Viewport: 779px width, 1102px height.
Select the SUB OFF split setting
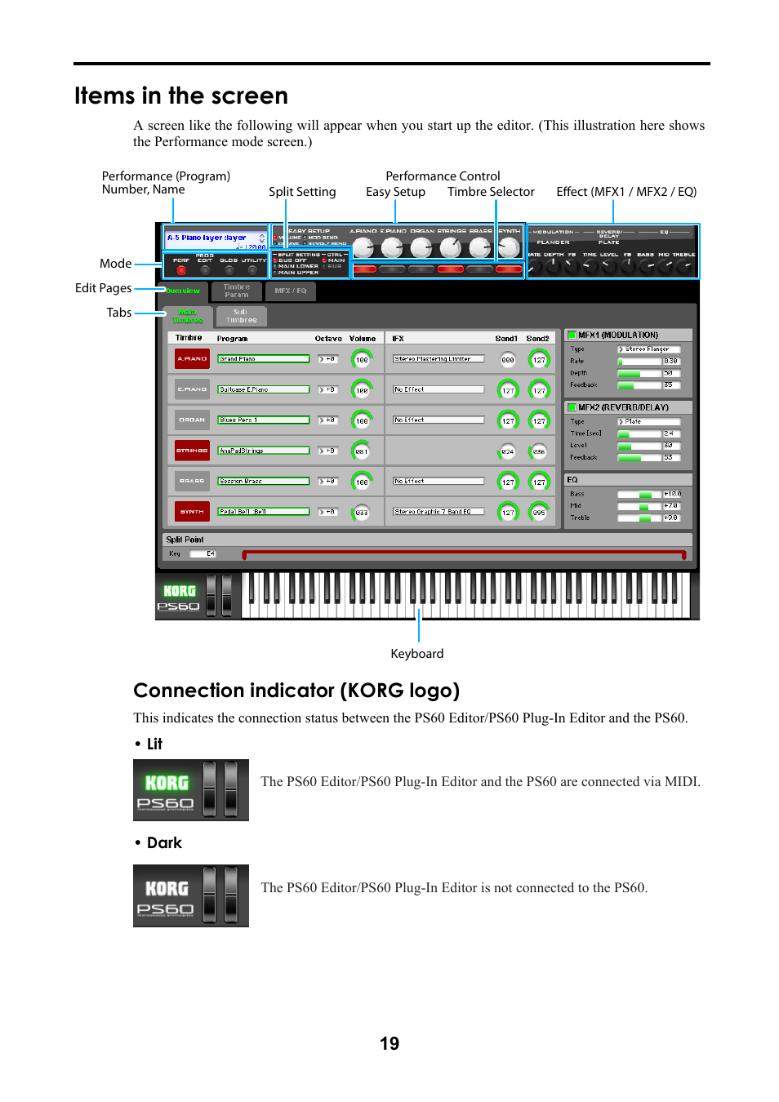coord(292,260)
